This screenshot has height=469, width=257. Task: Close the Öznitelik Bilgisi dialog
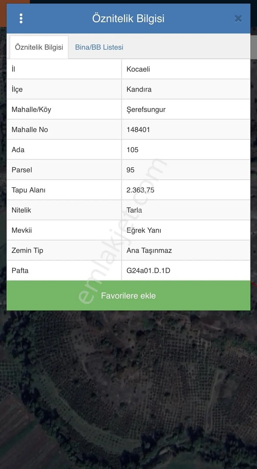(x=238, y=19)
